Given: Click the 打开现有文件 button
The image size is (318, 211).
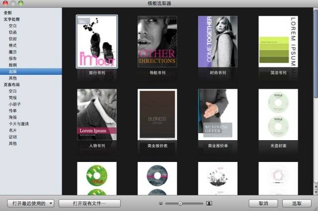Looking at the screenshot, I should click(x=89, y=203).
